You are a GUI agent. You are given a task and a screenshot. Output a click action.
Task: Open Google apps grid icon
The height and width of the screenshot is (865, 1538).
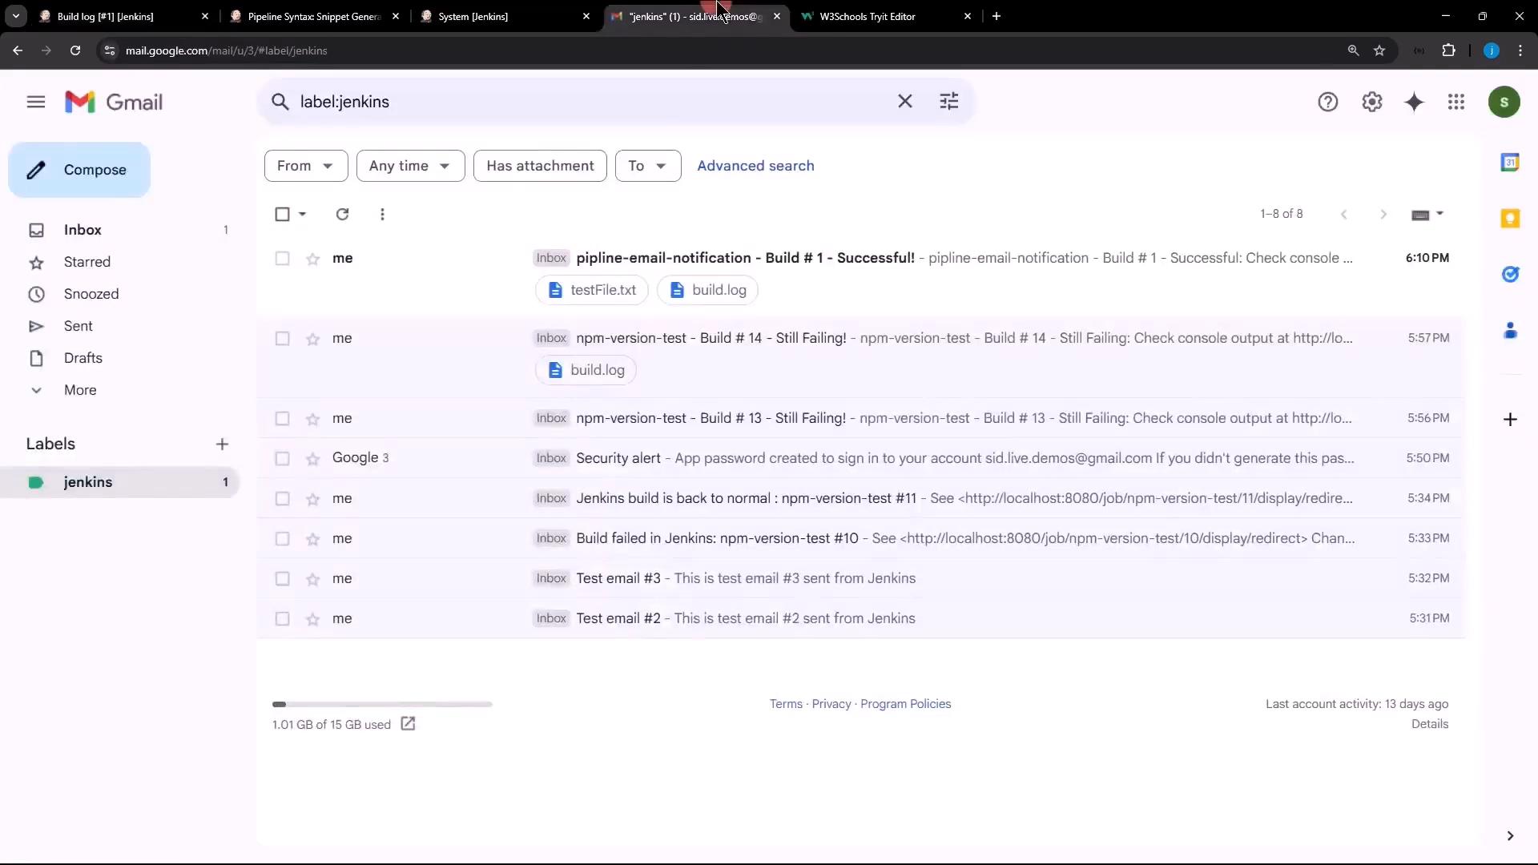(x=1456, y=102)
